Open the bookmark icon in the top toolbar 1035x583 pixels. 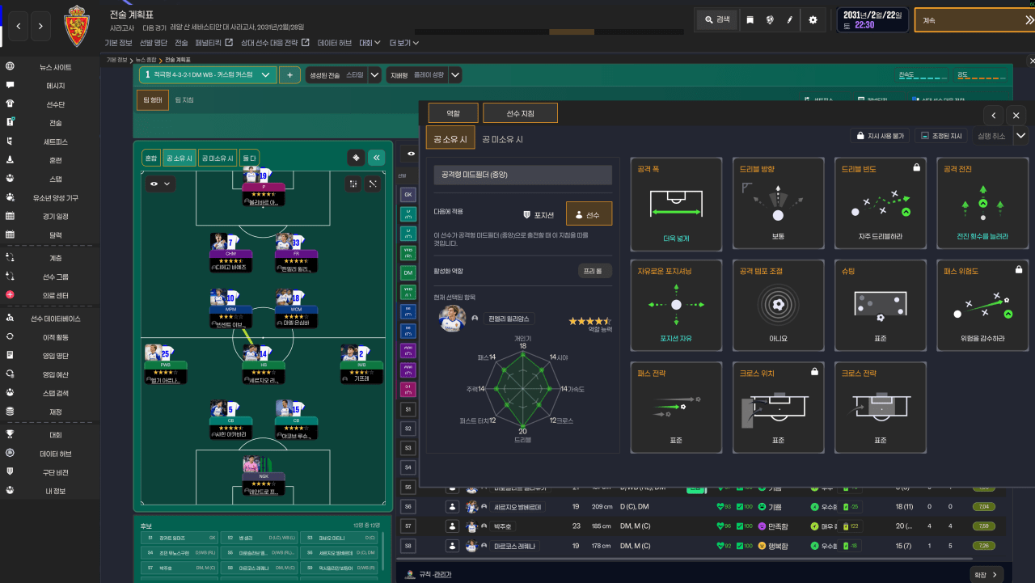point(750,20)
